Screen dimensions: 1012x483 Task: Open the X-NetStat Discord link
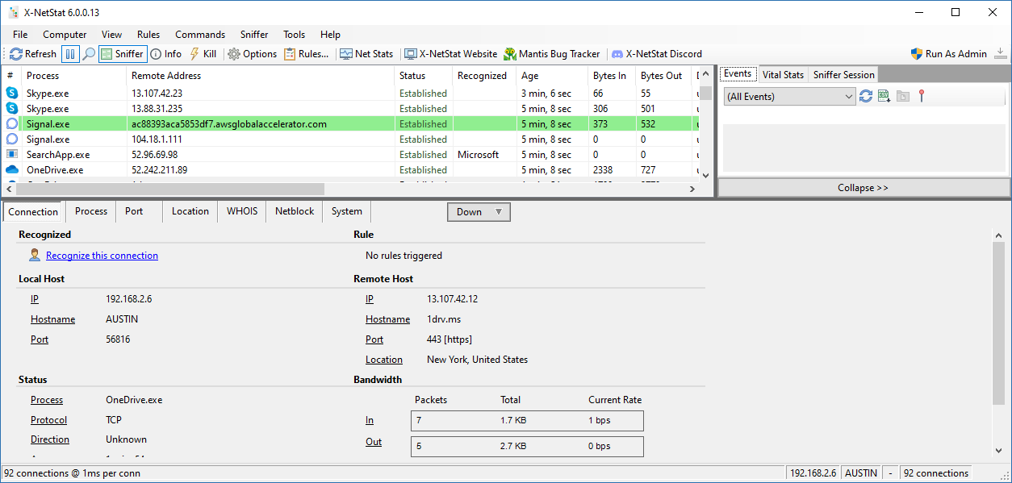[657, 54]
